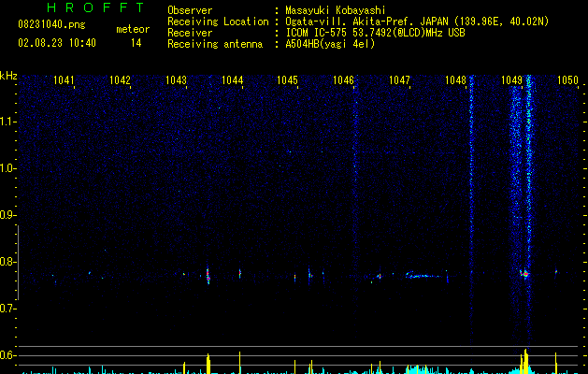Click the HROFFT title text
The width and height of the screenshot is (588, 374).
pyautogui.click(x=96, y=7)
